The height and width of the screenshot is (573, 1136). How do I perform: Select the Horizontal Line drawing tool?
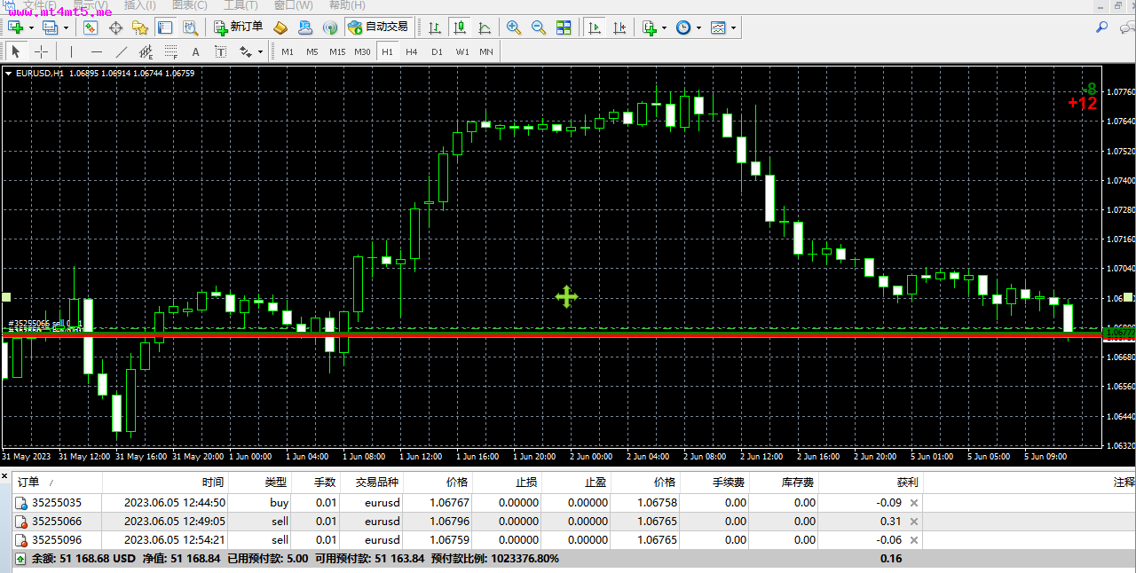[97, 51]
